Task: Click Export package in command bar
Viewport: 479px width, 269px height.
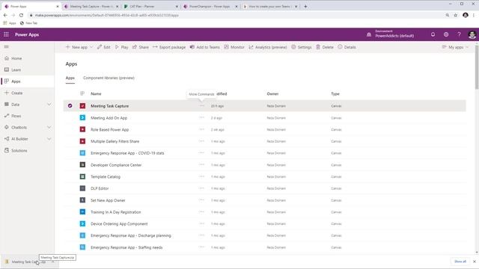Action: click(x=169, y=47)
